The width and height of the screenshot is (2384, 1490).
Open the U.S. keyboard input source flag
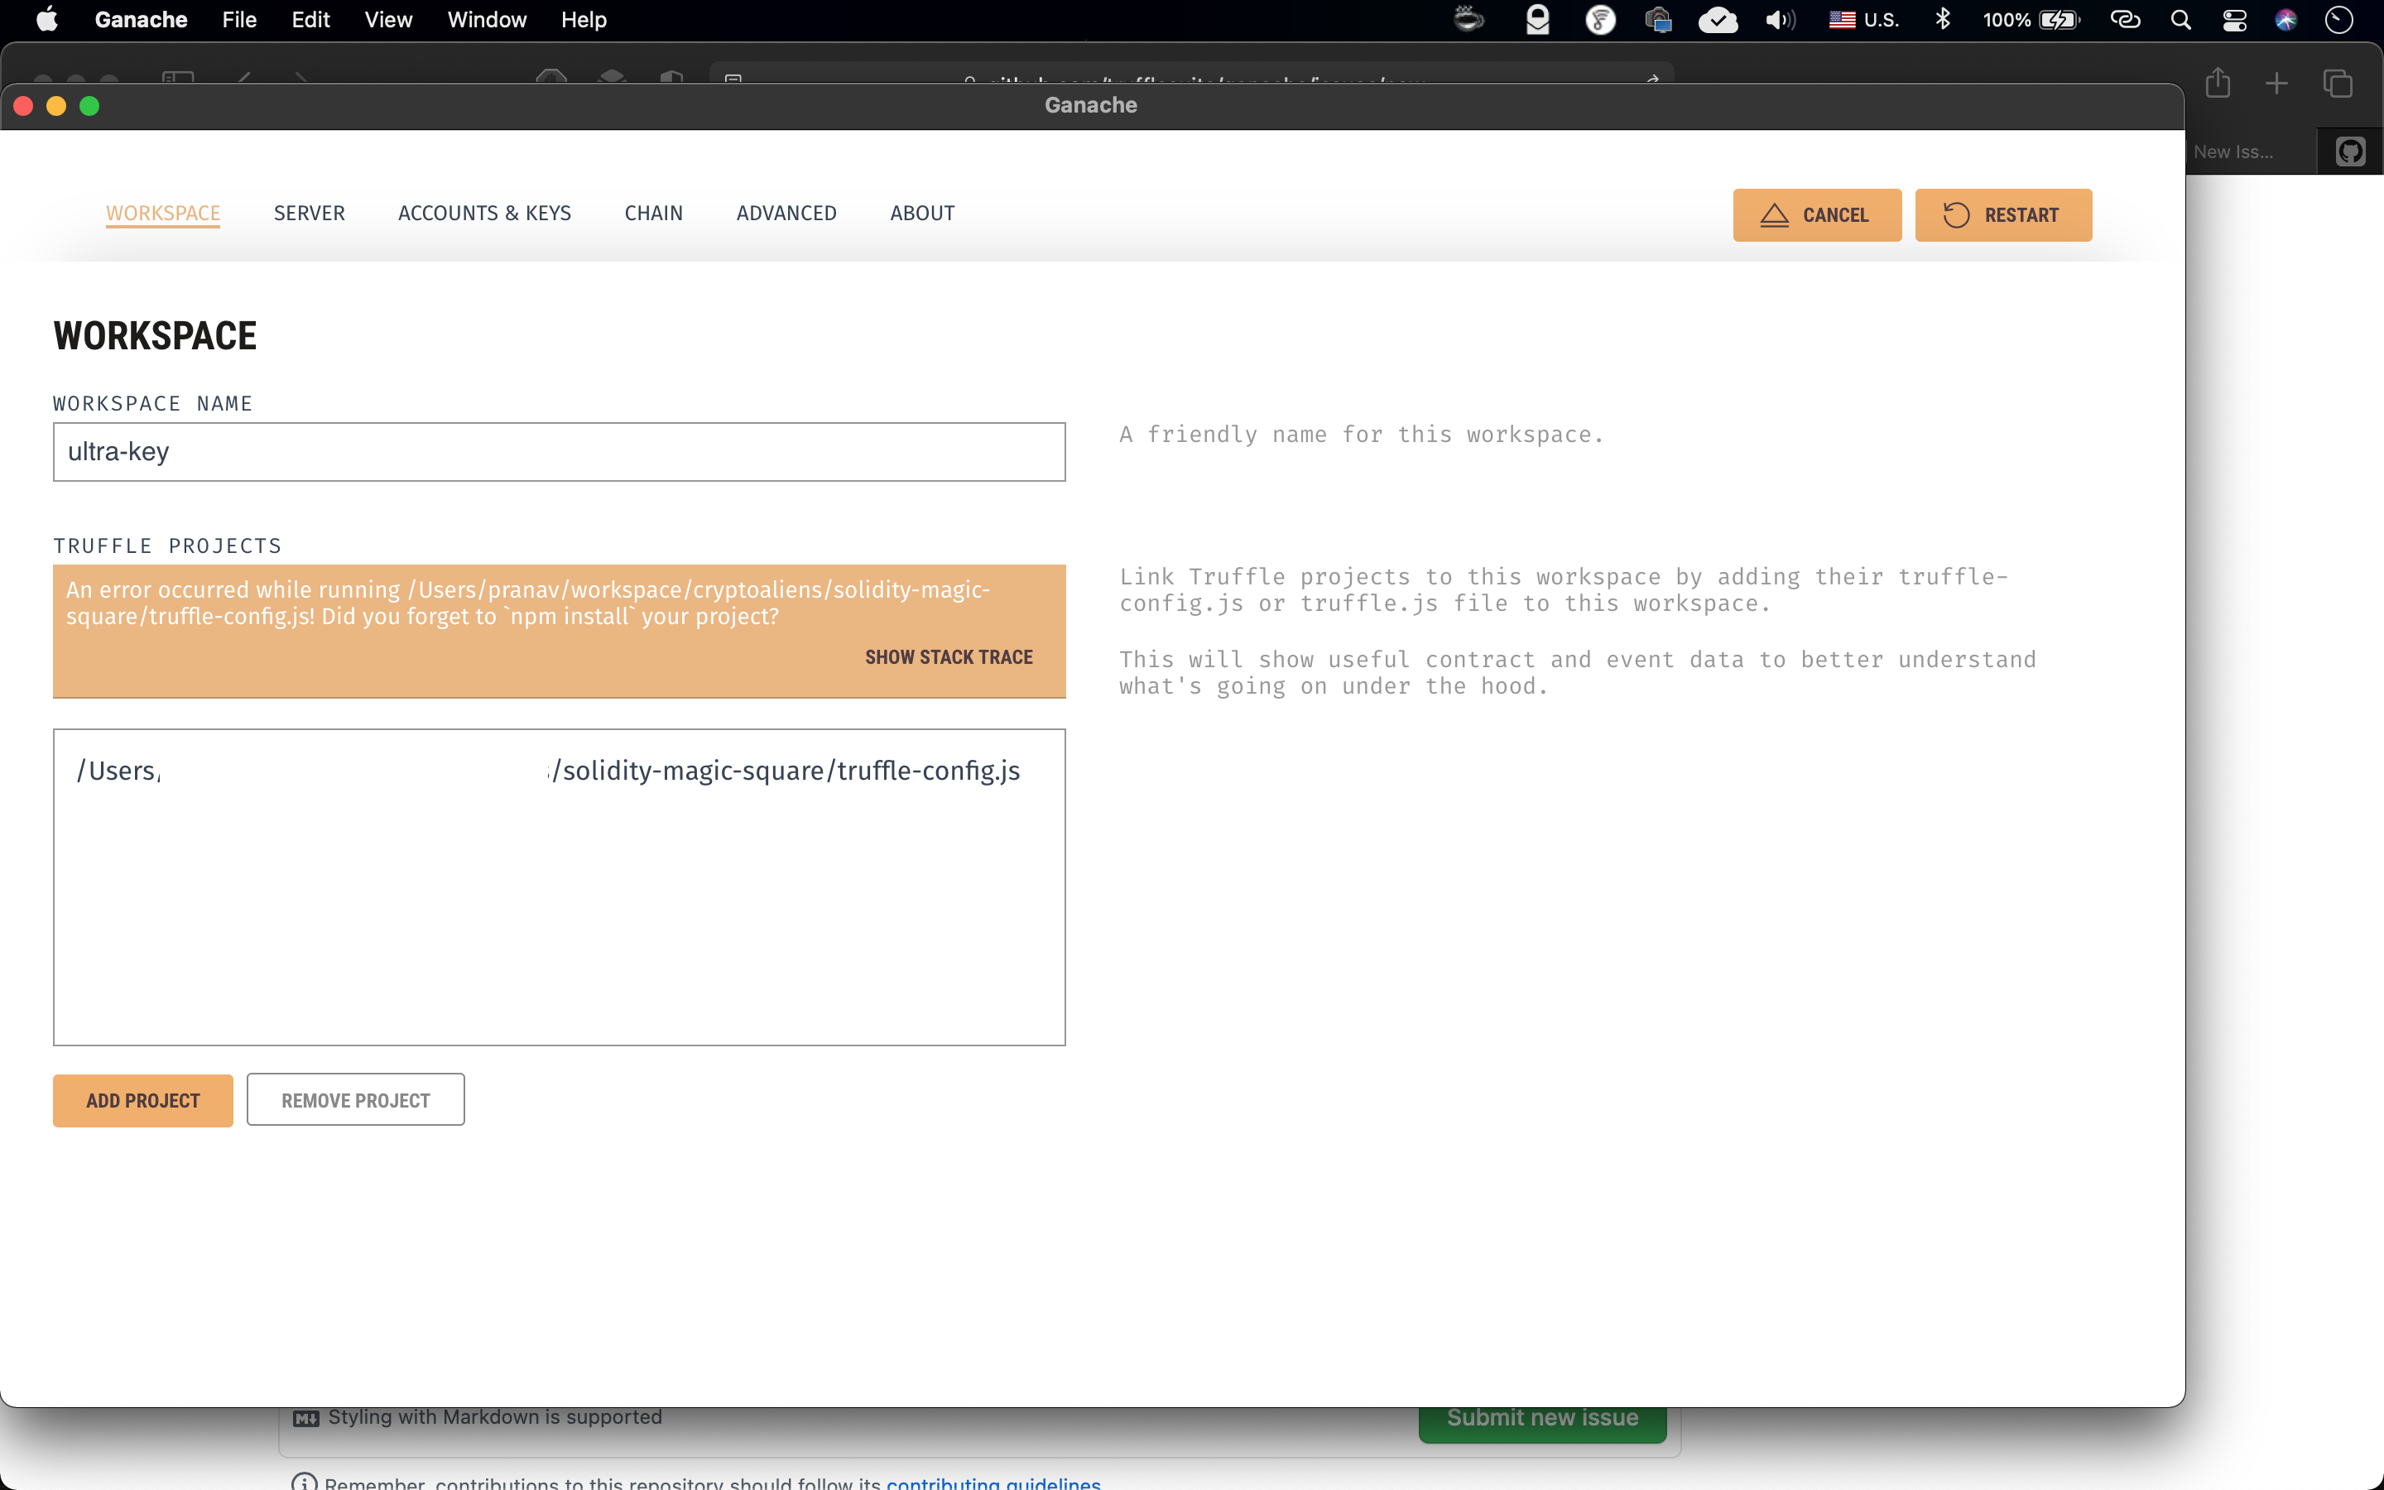click(1841, 19)
